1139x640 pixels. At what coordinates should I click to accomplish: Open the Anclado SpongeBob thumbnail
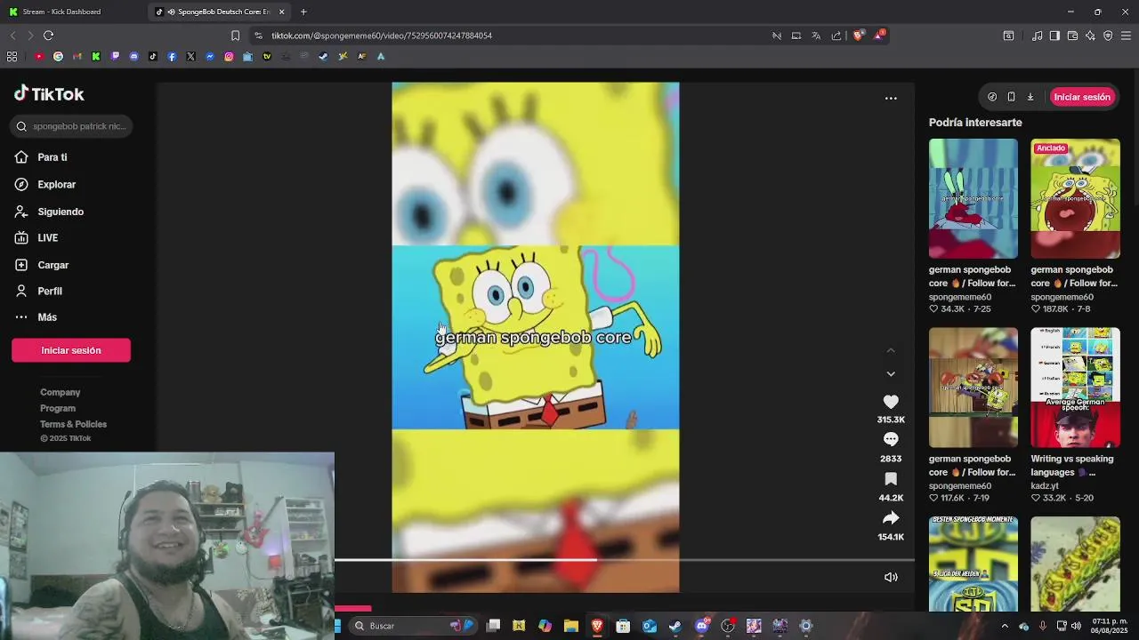pyautogui.click(x=1075, y=198)
